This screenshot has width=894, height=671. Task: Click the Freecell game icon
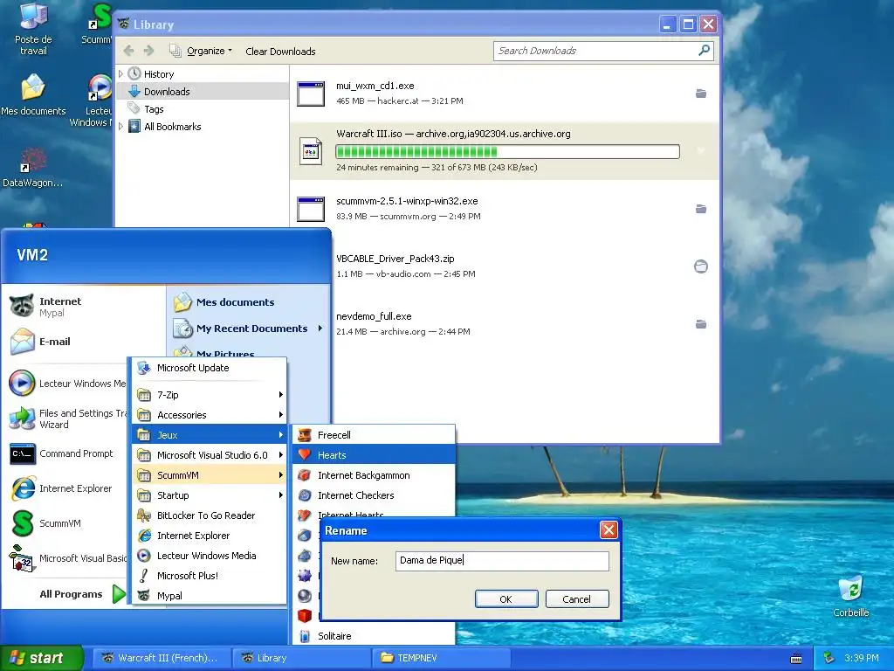305,435
